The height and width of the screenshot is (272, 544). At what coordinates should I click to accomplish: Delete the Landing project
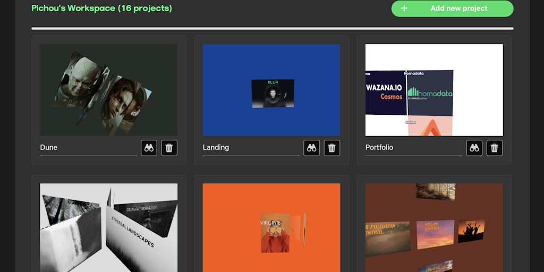(x=331, y=148)
